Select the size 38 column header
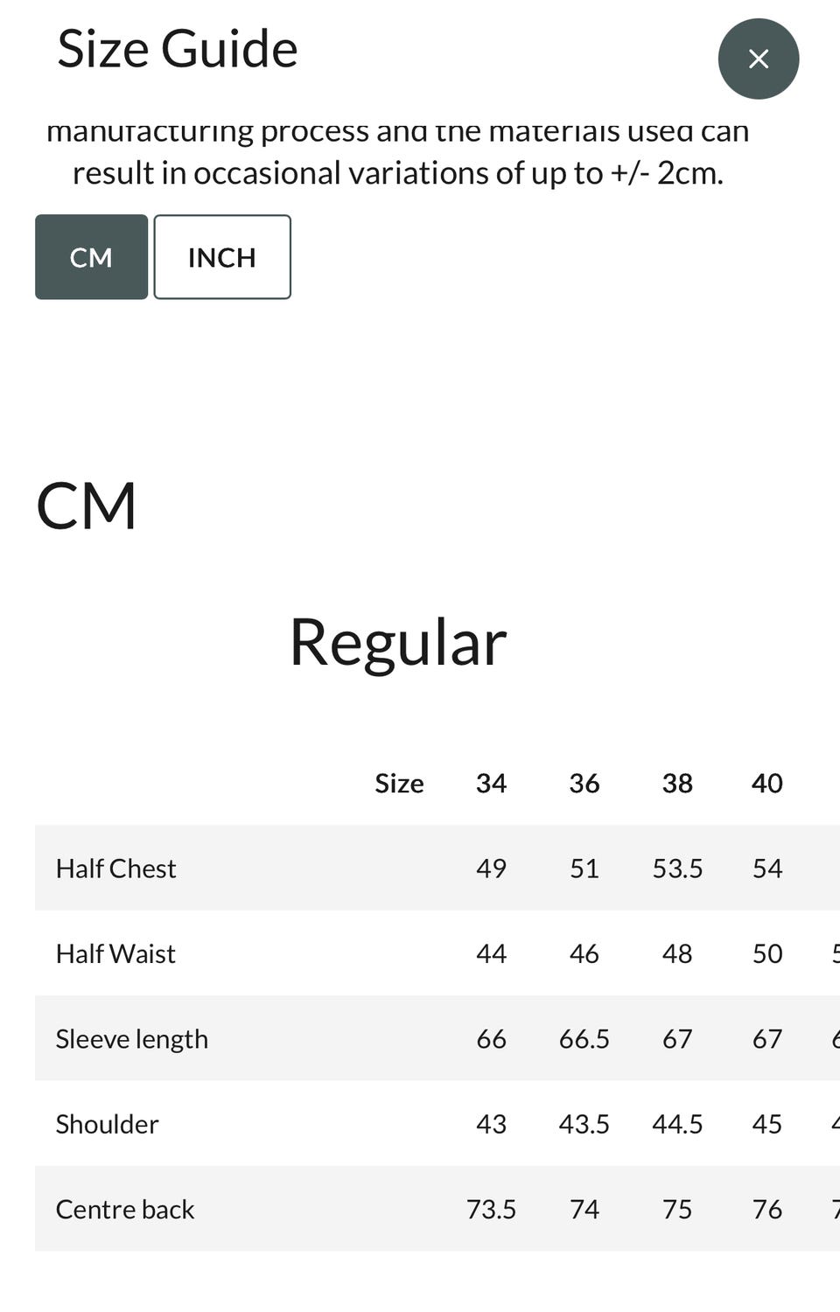Screen dimensions: 840x1312 click(x=677, y=783)
